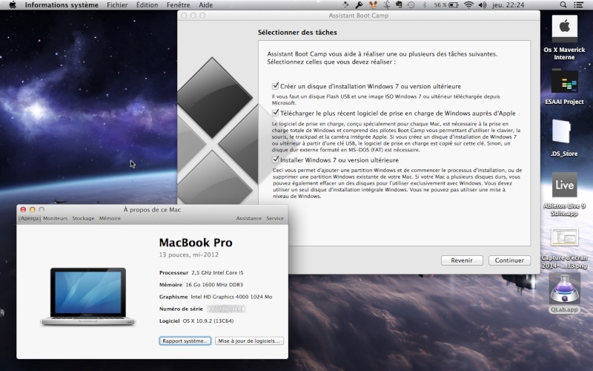Select the .DS_Store file icon
This screenshot has width=593, height=371.
tap(562, 131)
